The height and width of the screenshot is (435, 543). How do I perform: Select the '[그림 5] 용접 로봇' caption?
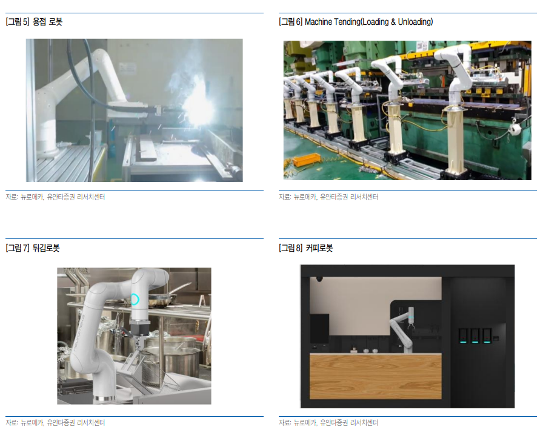coord(34,22)
